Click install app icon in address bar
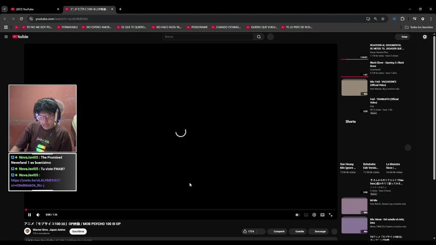This screenshot has height=245, width=436. pos(368,19)
